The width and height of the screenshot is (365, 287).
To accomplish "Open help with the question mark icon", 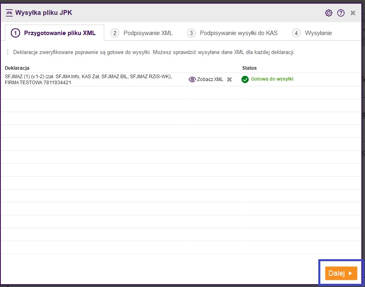I will (341, 13).
